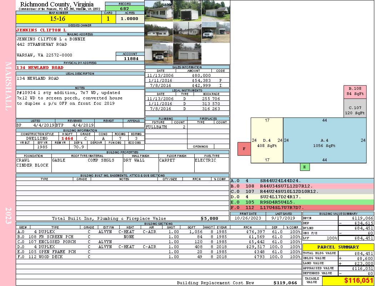Click the effective year 1985 value
This screenshot has width=375, height=286.
point(42,147)
